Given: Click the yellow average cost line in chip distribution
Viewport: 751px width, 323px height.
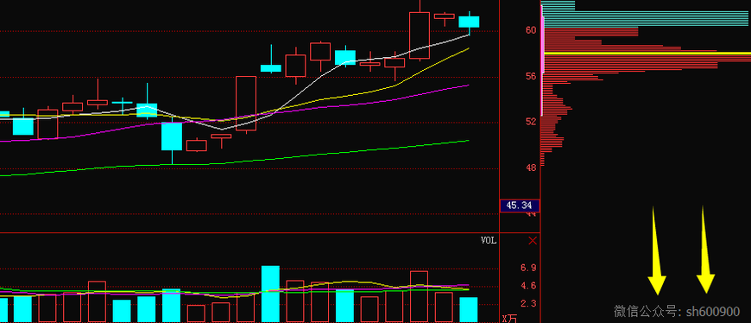Looking at the screenshot, I should [x=647, y=54].
